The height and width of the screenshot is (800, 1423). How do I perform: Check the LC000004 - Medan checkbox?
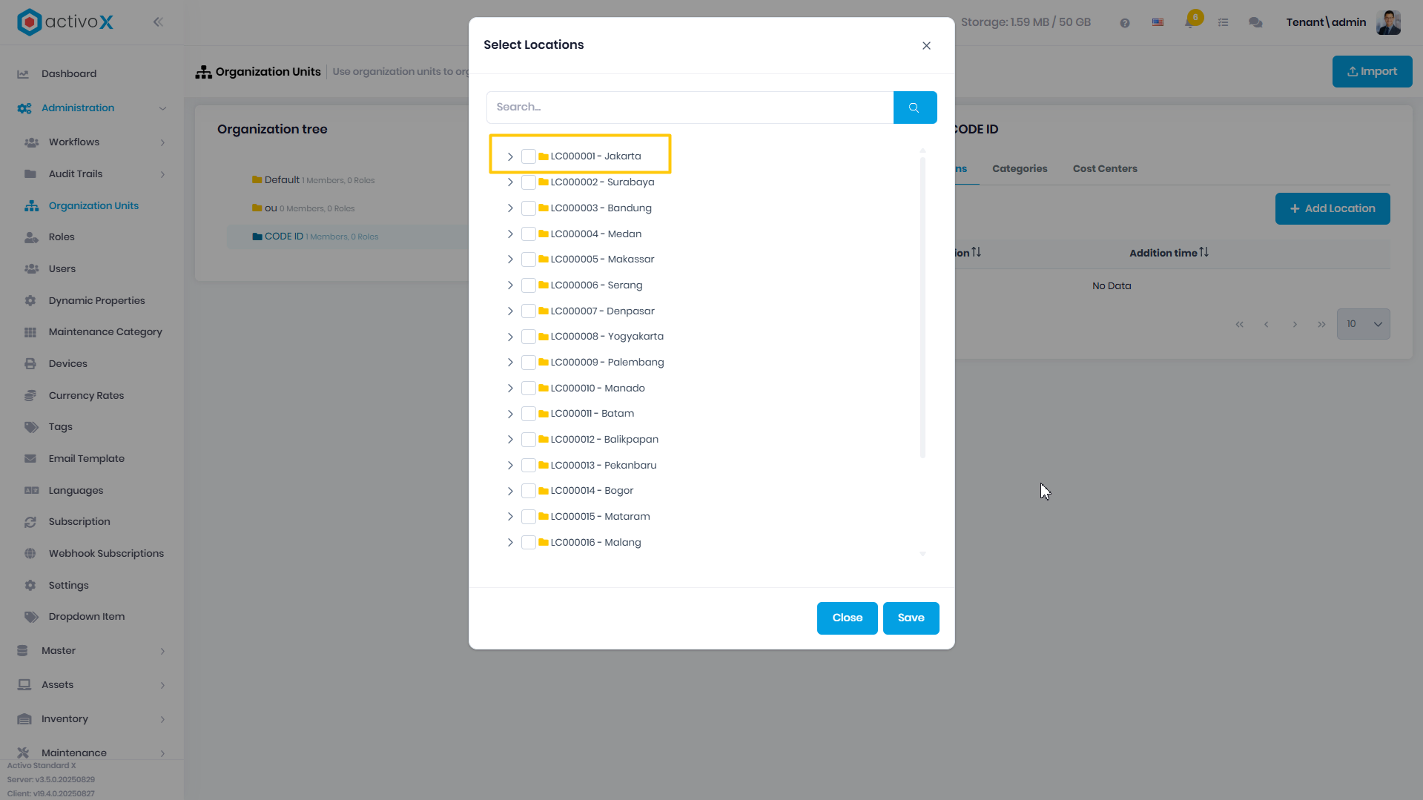pos(529,234)
